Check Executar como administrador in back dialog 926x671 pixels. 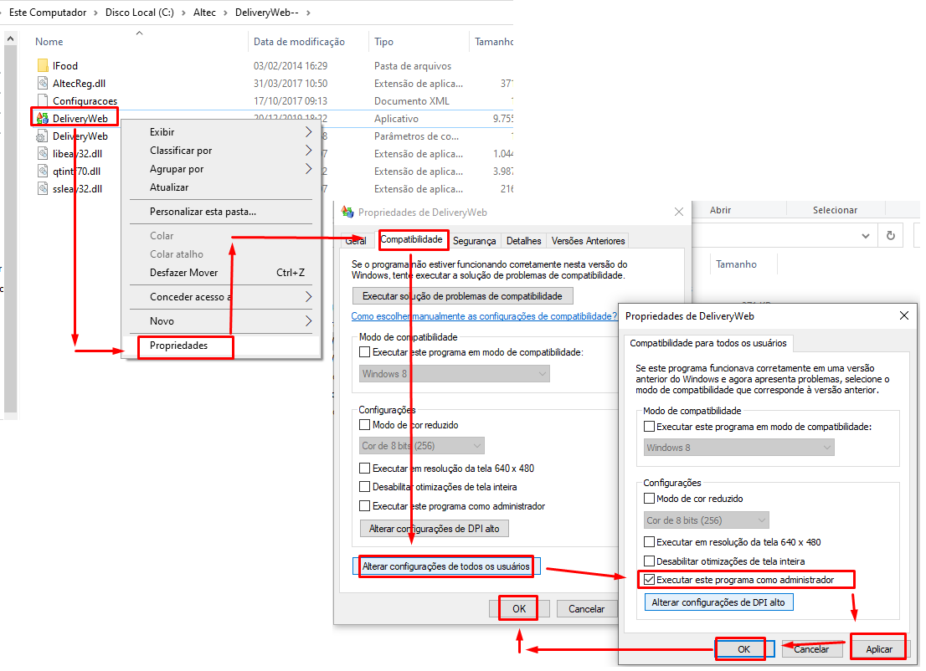365,506
